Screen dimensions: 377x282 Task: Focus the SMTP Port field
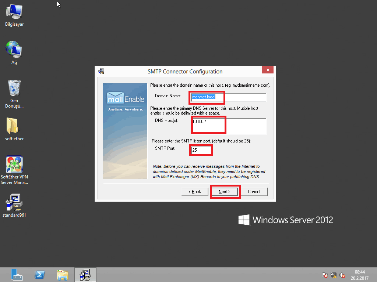point(201,150)
